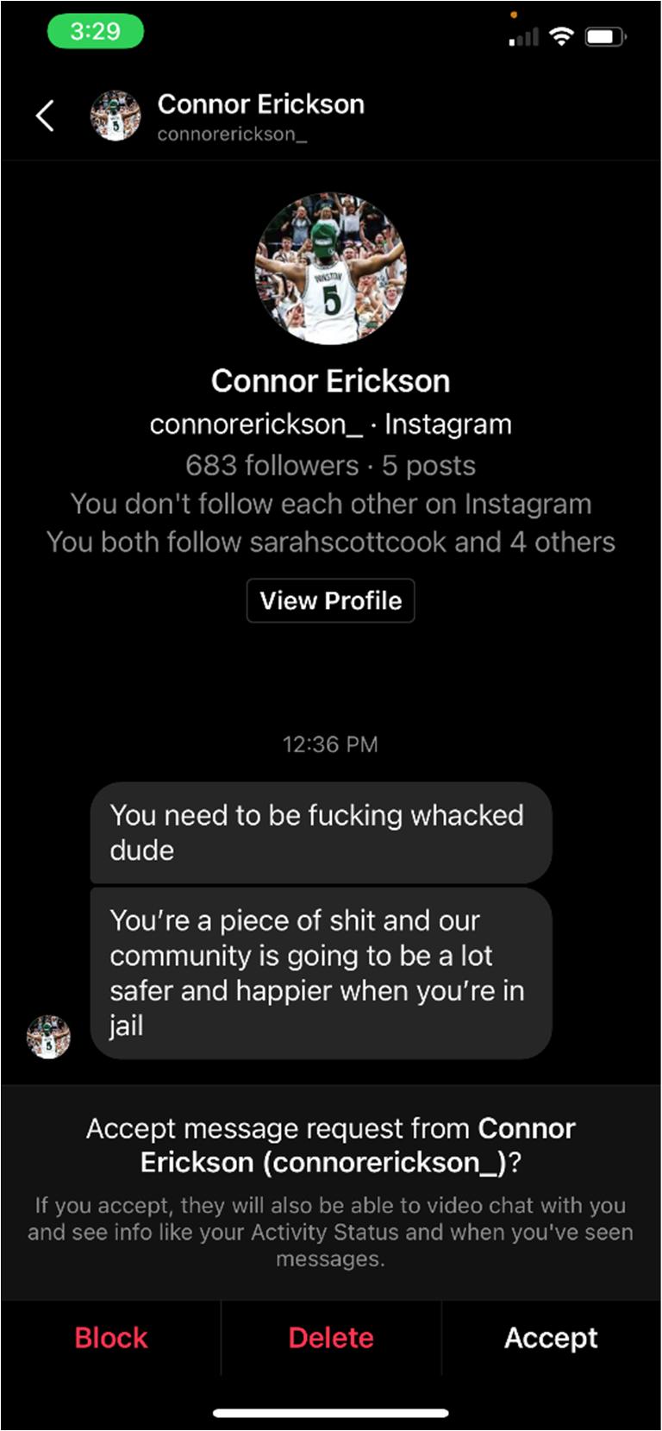Tap connorerickson_ username under header name
The image size is (662, 1431).
pos(232,135)
